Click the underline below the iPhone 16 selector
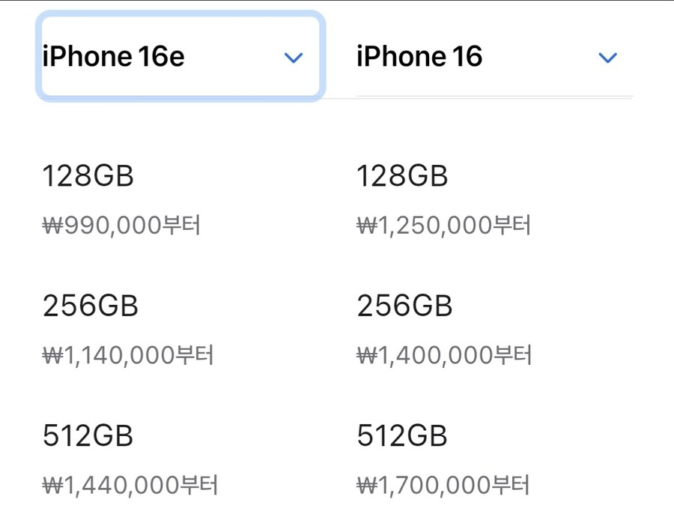The width and height of the screenshot is (674, 511). (494, 97)
